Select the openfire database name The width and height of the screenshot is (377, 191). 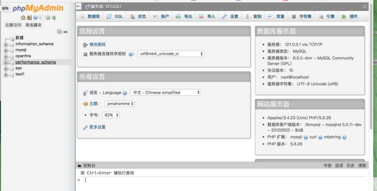click(x=23, y=56)
